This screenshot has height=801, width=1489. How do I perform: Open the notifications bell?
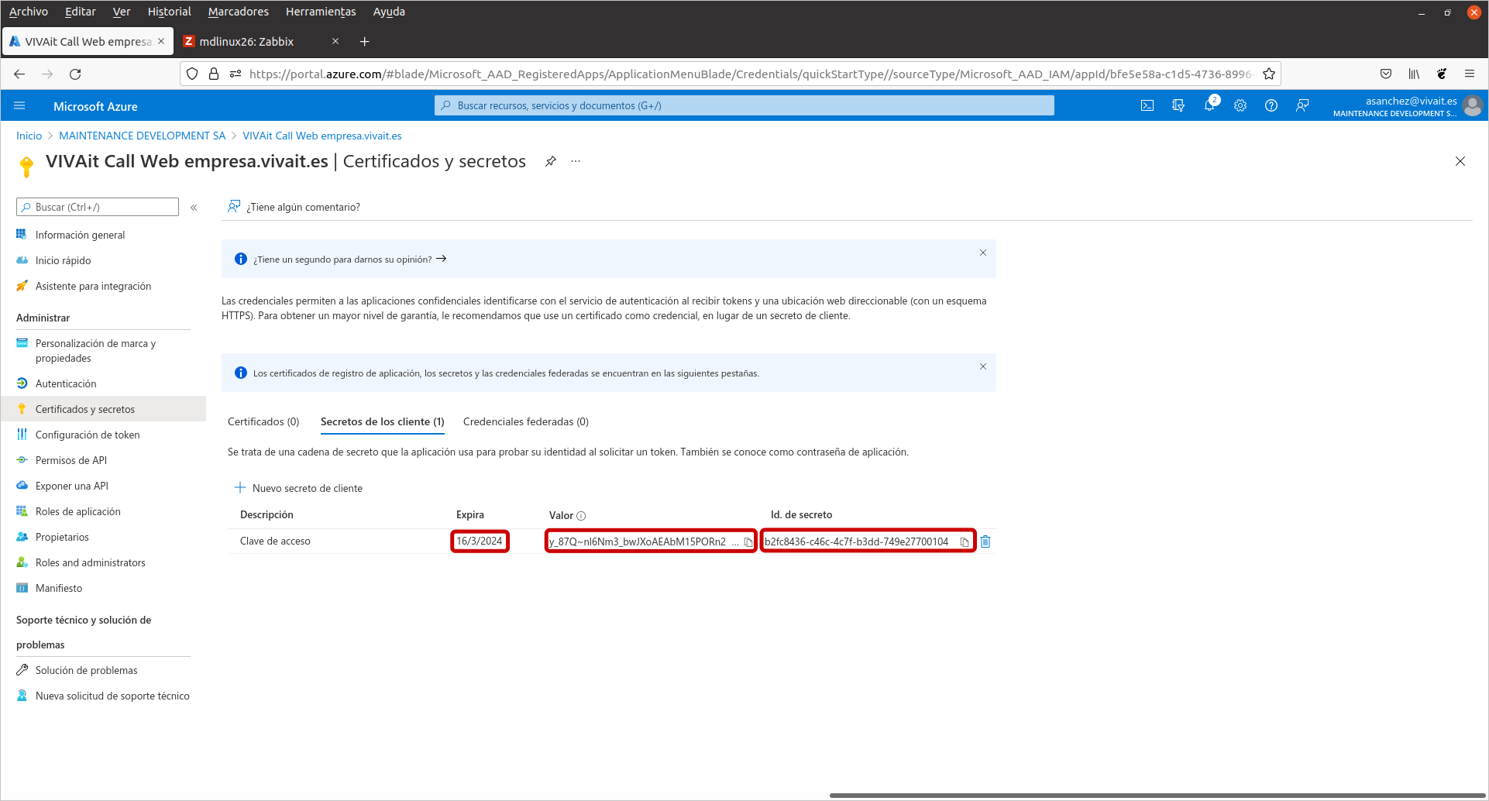point(1209,106)
